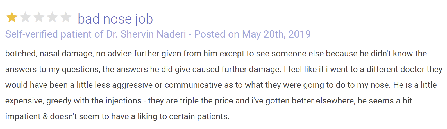The width and height of the screenshot is (447, 129).
Task: Open the 'bad nose job' review title
Action: point(115,19)
